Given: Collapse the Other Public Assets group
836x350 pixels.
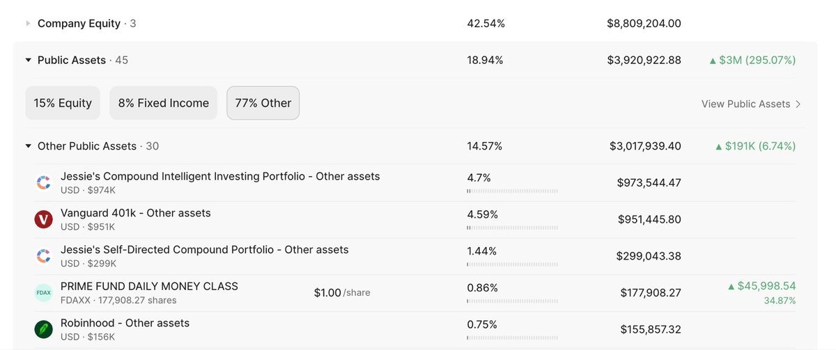Looking at the screenshot, I should [28, 147].
